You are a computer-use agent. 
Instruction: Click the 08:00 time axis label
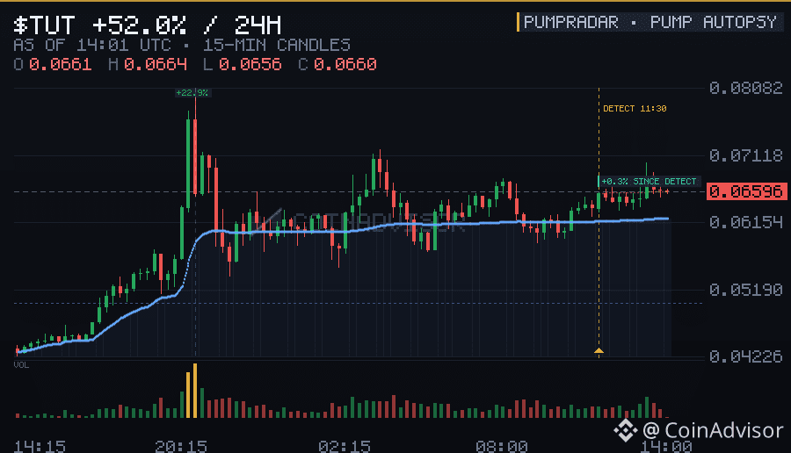[502, 447]
